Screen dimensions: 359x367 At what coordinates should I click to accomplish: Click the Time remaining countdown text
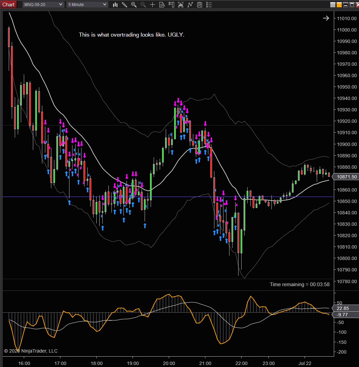(300, 284)
